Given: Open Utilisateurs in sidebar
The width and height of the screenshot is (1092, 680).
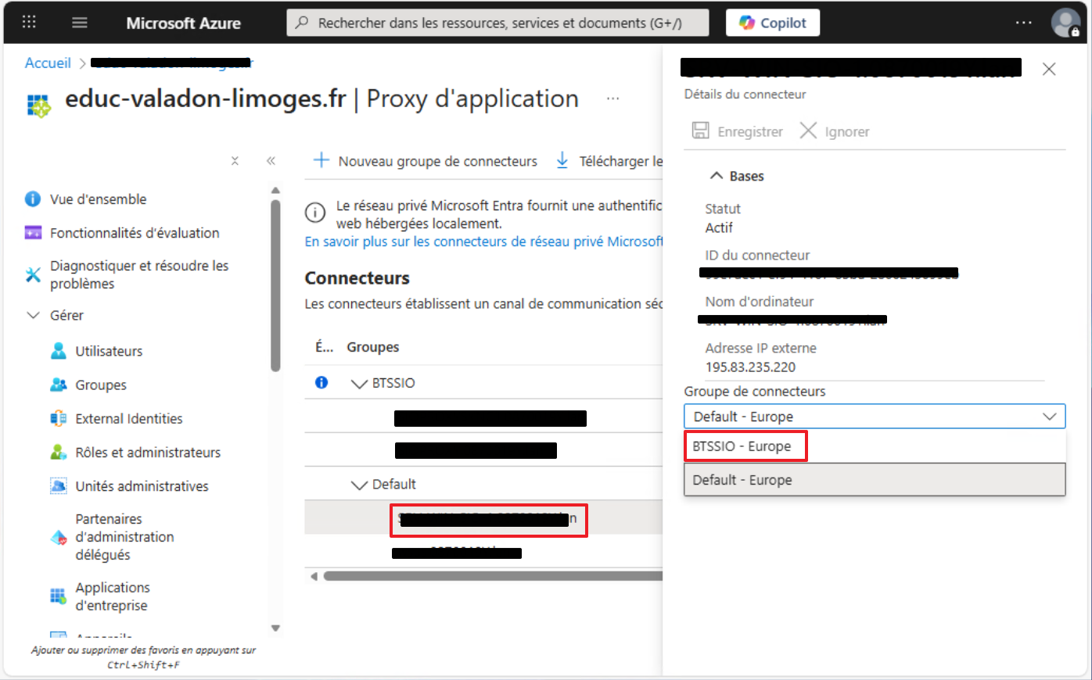Looking at the screenshot, I should pyautogui.click(x=109, y=351).
